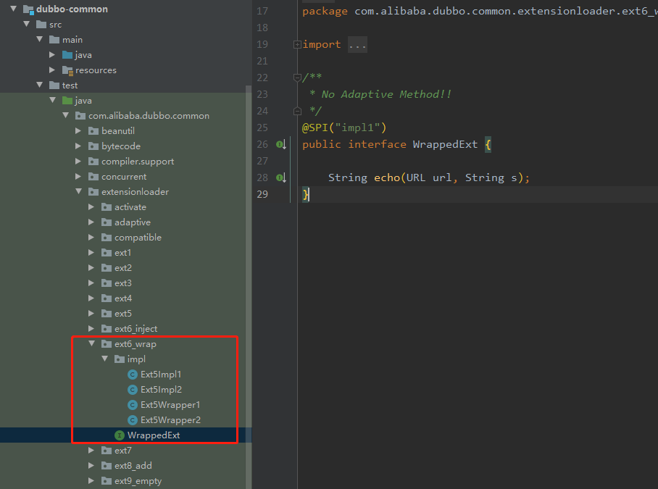Expand the resources folder arrow
Viewport: 658px width, 489px height.
pos(52,70)
